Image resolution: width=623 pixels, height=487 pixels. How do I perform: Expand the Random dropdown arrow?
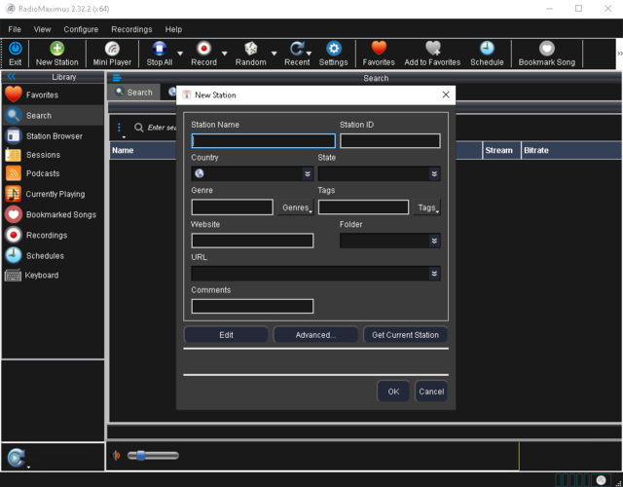[x=274, y=54]
